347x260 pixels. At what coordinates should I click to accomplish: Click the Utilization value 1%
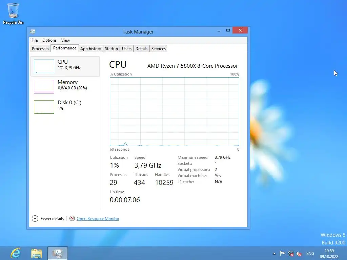115,165
